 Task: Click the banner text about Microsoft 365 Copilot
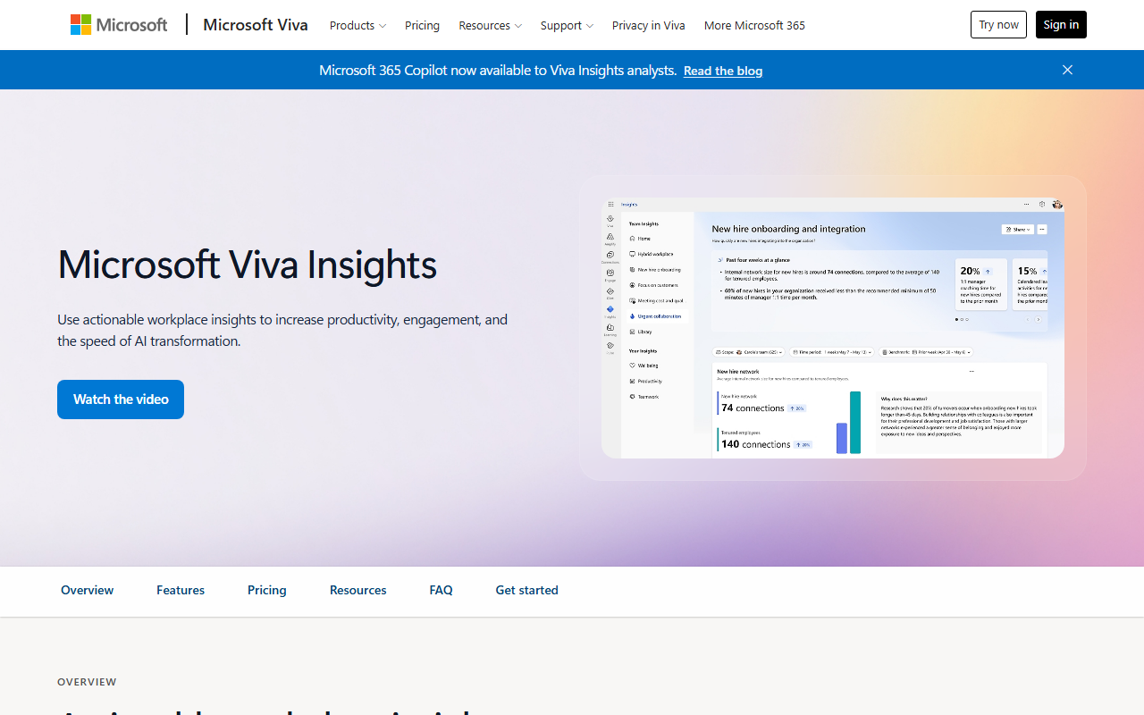point(498,70)
